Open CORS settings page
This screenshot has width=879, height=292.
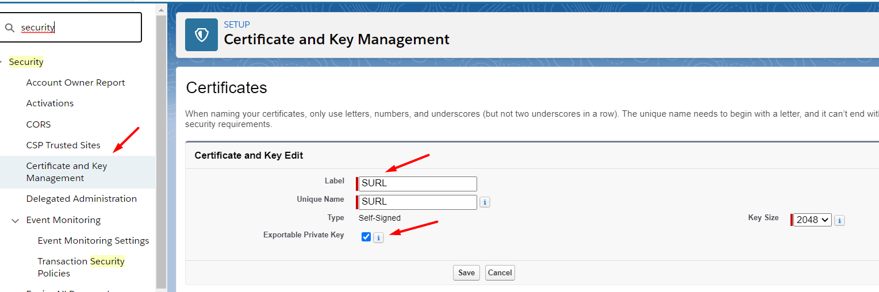click(x=39, y=124)
